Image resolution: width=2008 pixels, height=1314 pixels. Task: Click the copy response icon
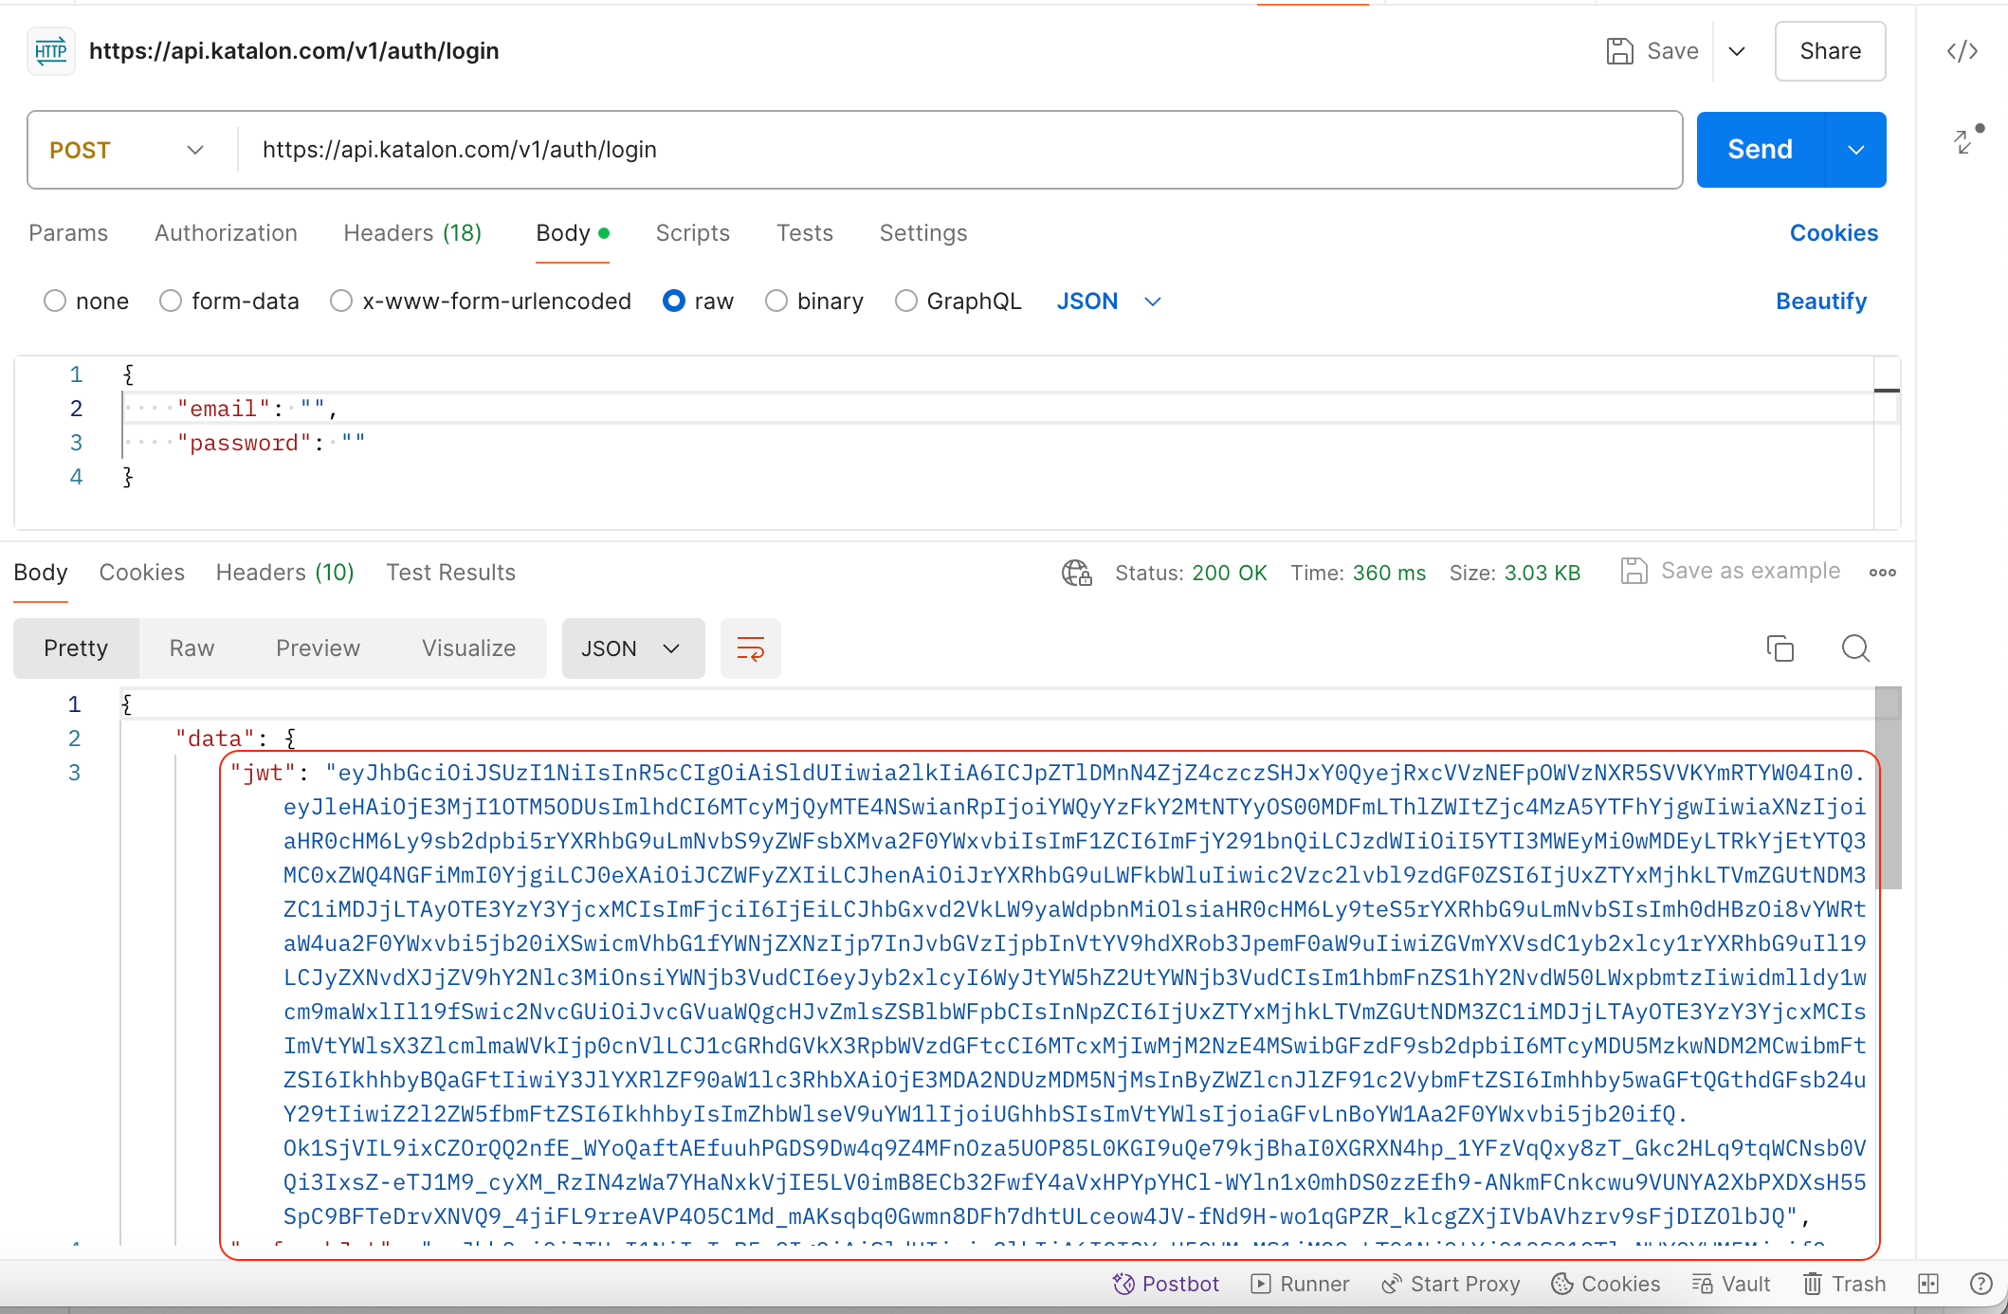[x=1780, y=648]
